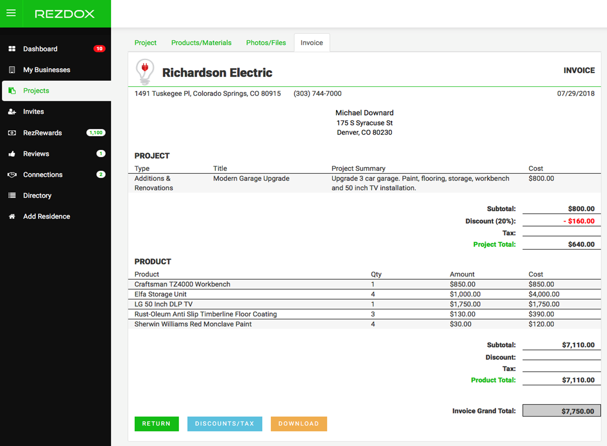Click the Richardson Electric business name
The height and width of the screenshot is (446, 607).
coord(217,73)
